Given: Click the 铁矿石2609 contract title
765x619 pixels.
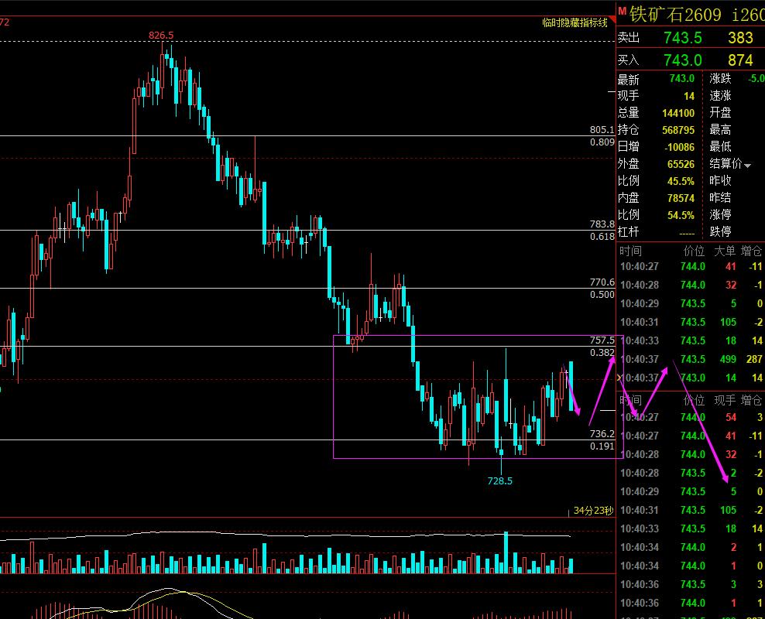Looking at the screenshot, I should point(674,14).
